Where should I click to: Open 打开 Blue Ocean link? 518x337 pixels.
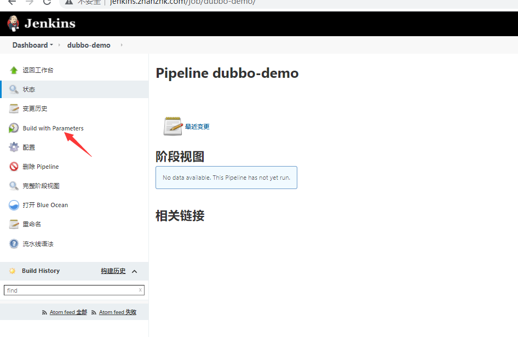pyautogui.click(x=45, y=205)
